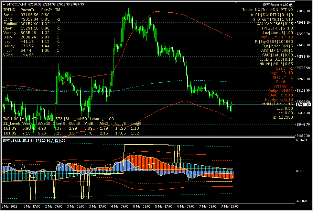Select the SL level value 151.39

[x=10, y=128]
